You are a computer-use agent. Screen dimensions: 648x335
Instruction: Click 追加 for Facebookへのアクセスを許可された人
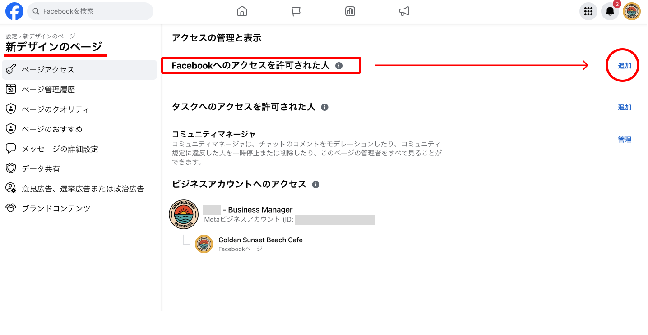625,66
